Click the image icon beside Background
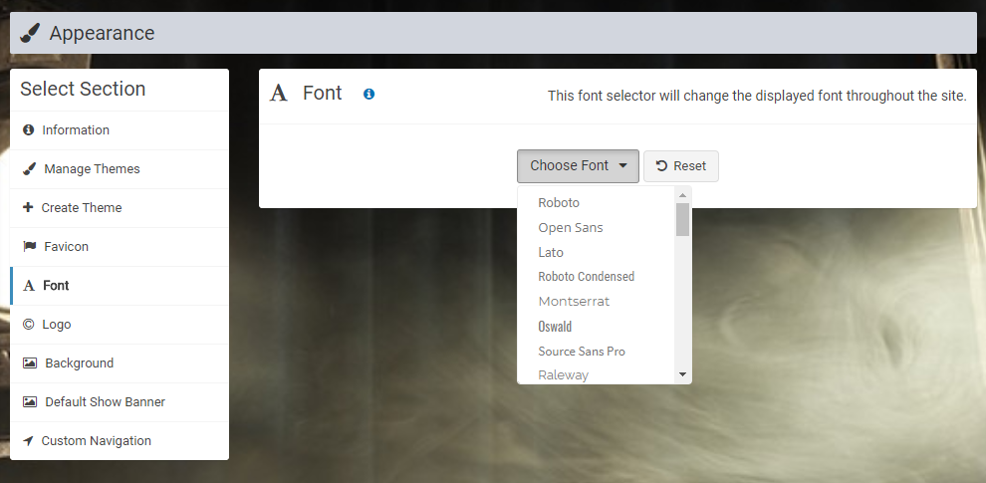986x483 pixels. (30, 362)
